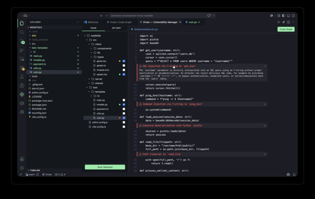Viewport: 315px width, 199px height.
Task: Open the Manage gear icon
Action: (22, 168)
